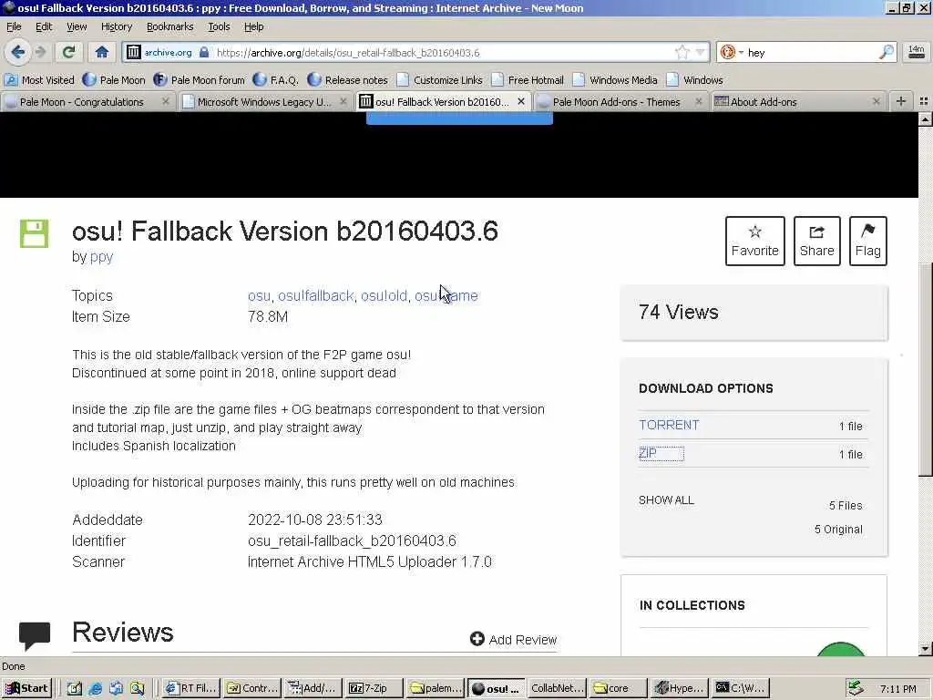Open the ppy uploader link

(102, 256)
